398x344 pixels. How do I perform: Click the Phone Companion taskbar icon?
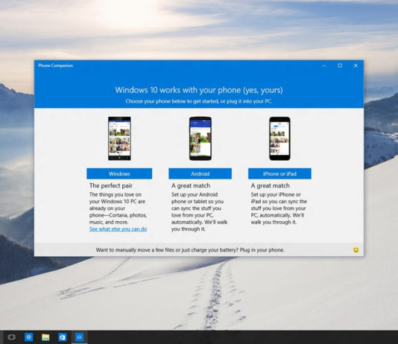tap(80, 337)
